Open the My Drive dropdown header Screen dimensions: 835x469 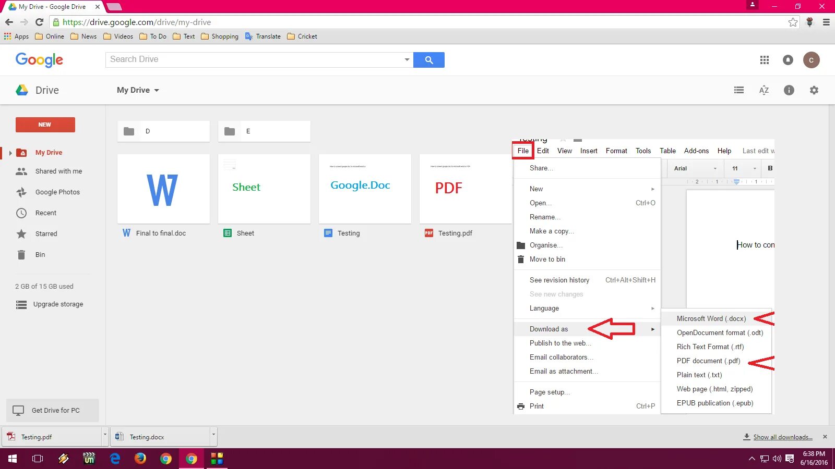[x=138, y=90]
